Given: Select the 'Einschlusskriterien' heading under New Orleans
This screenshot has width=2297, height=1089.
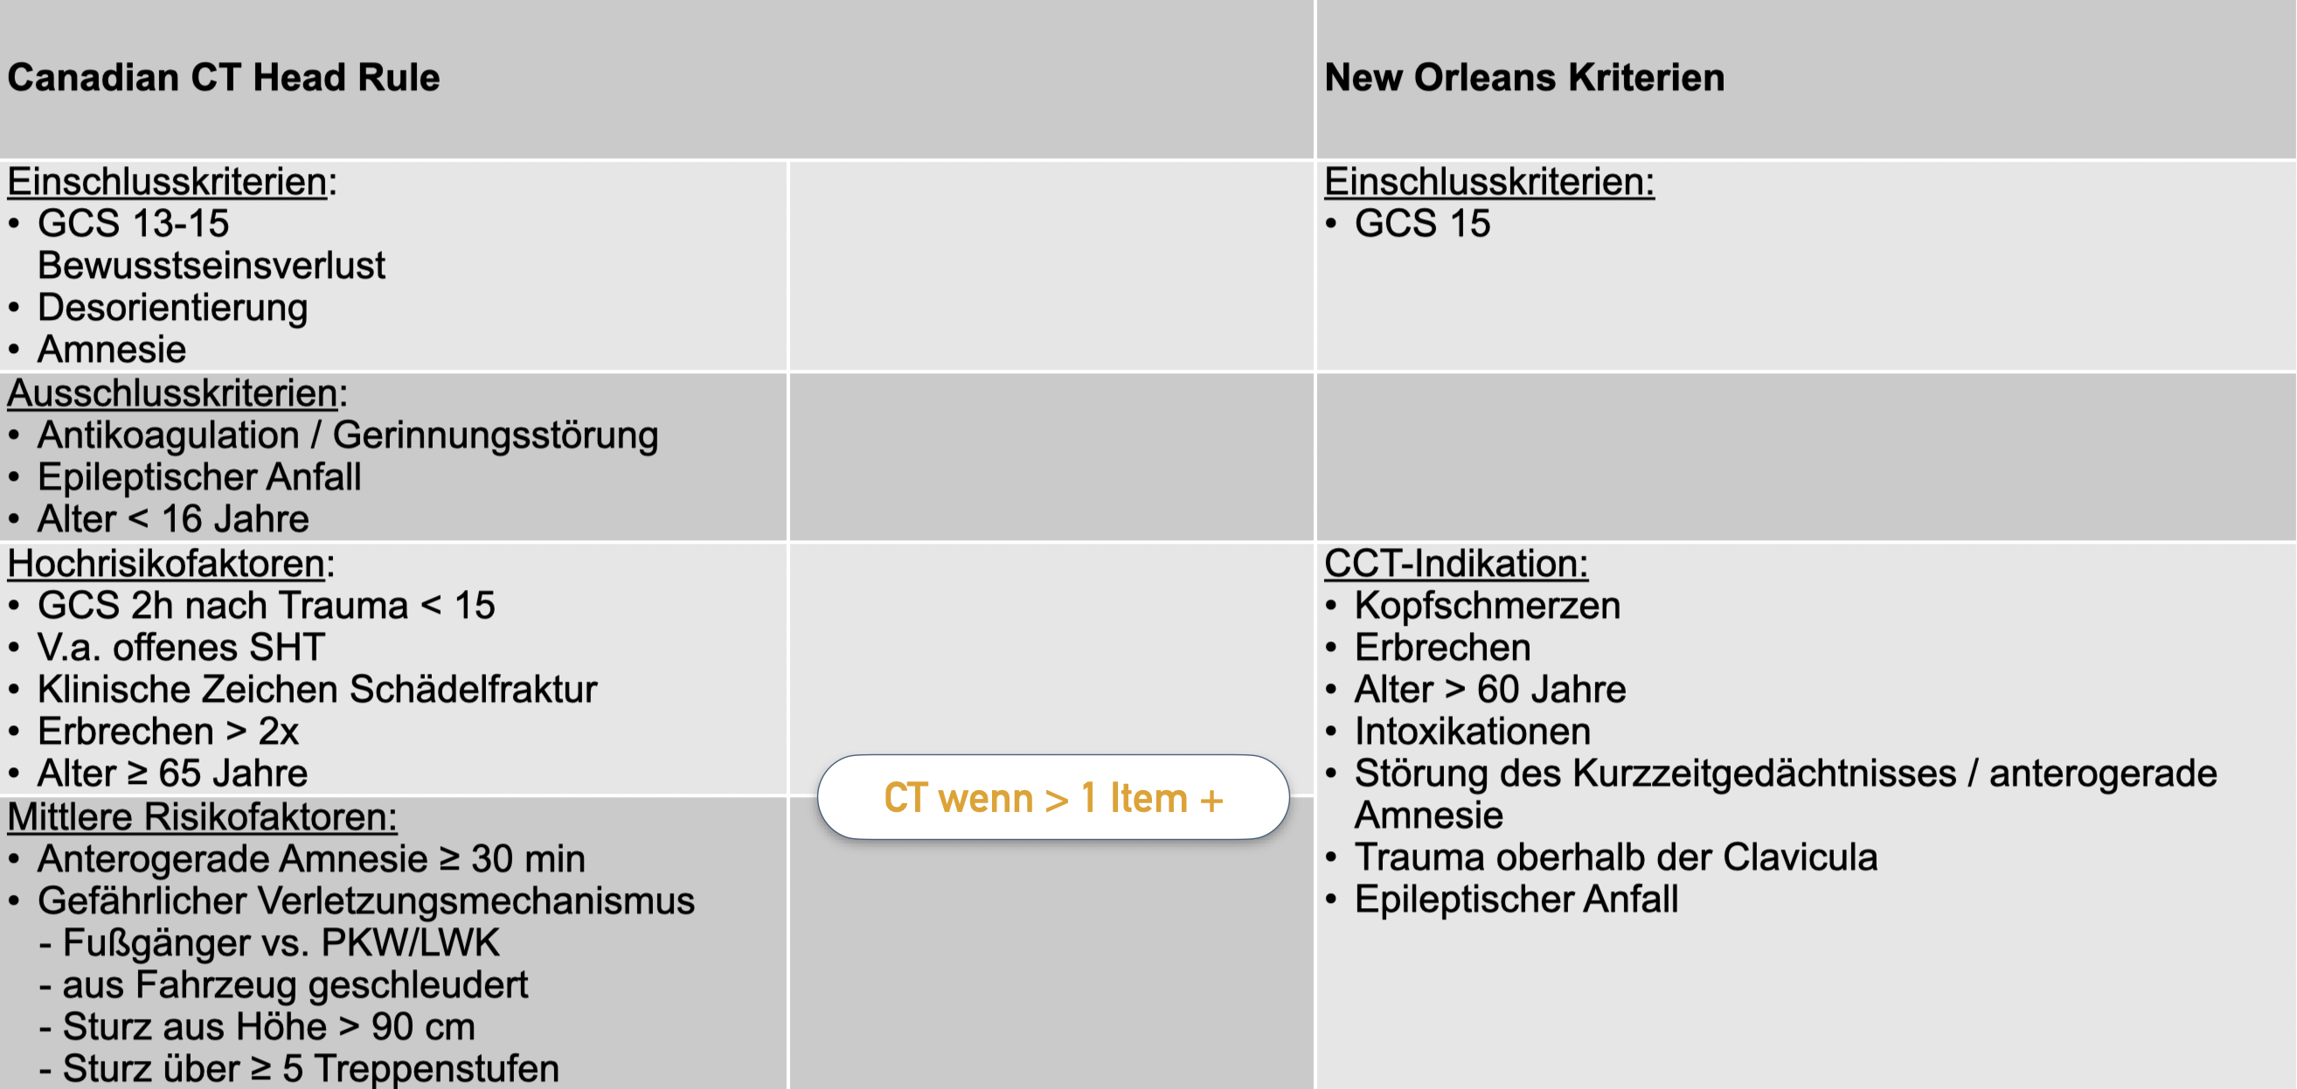Looking at the screenshot, I should click(1489, 182).
